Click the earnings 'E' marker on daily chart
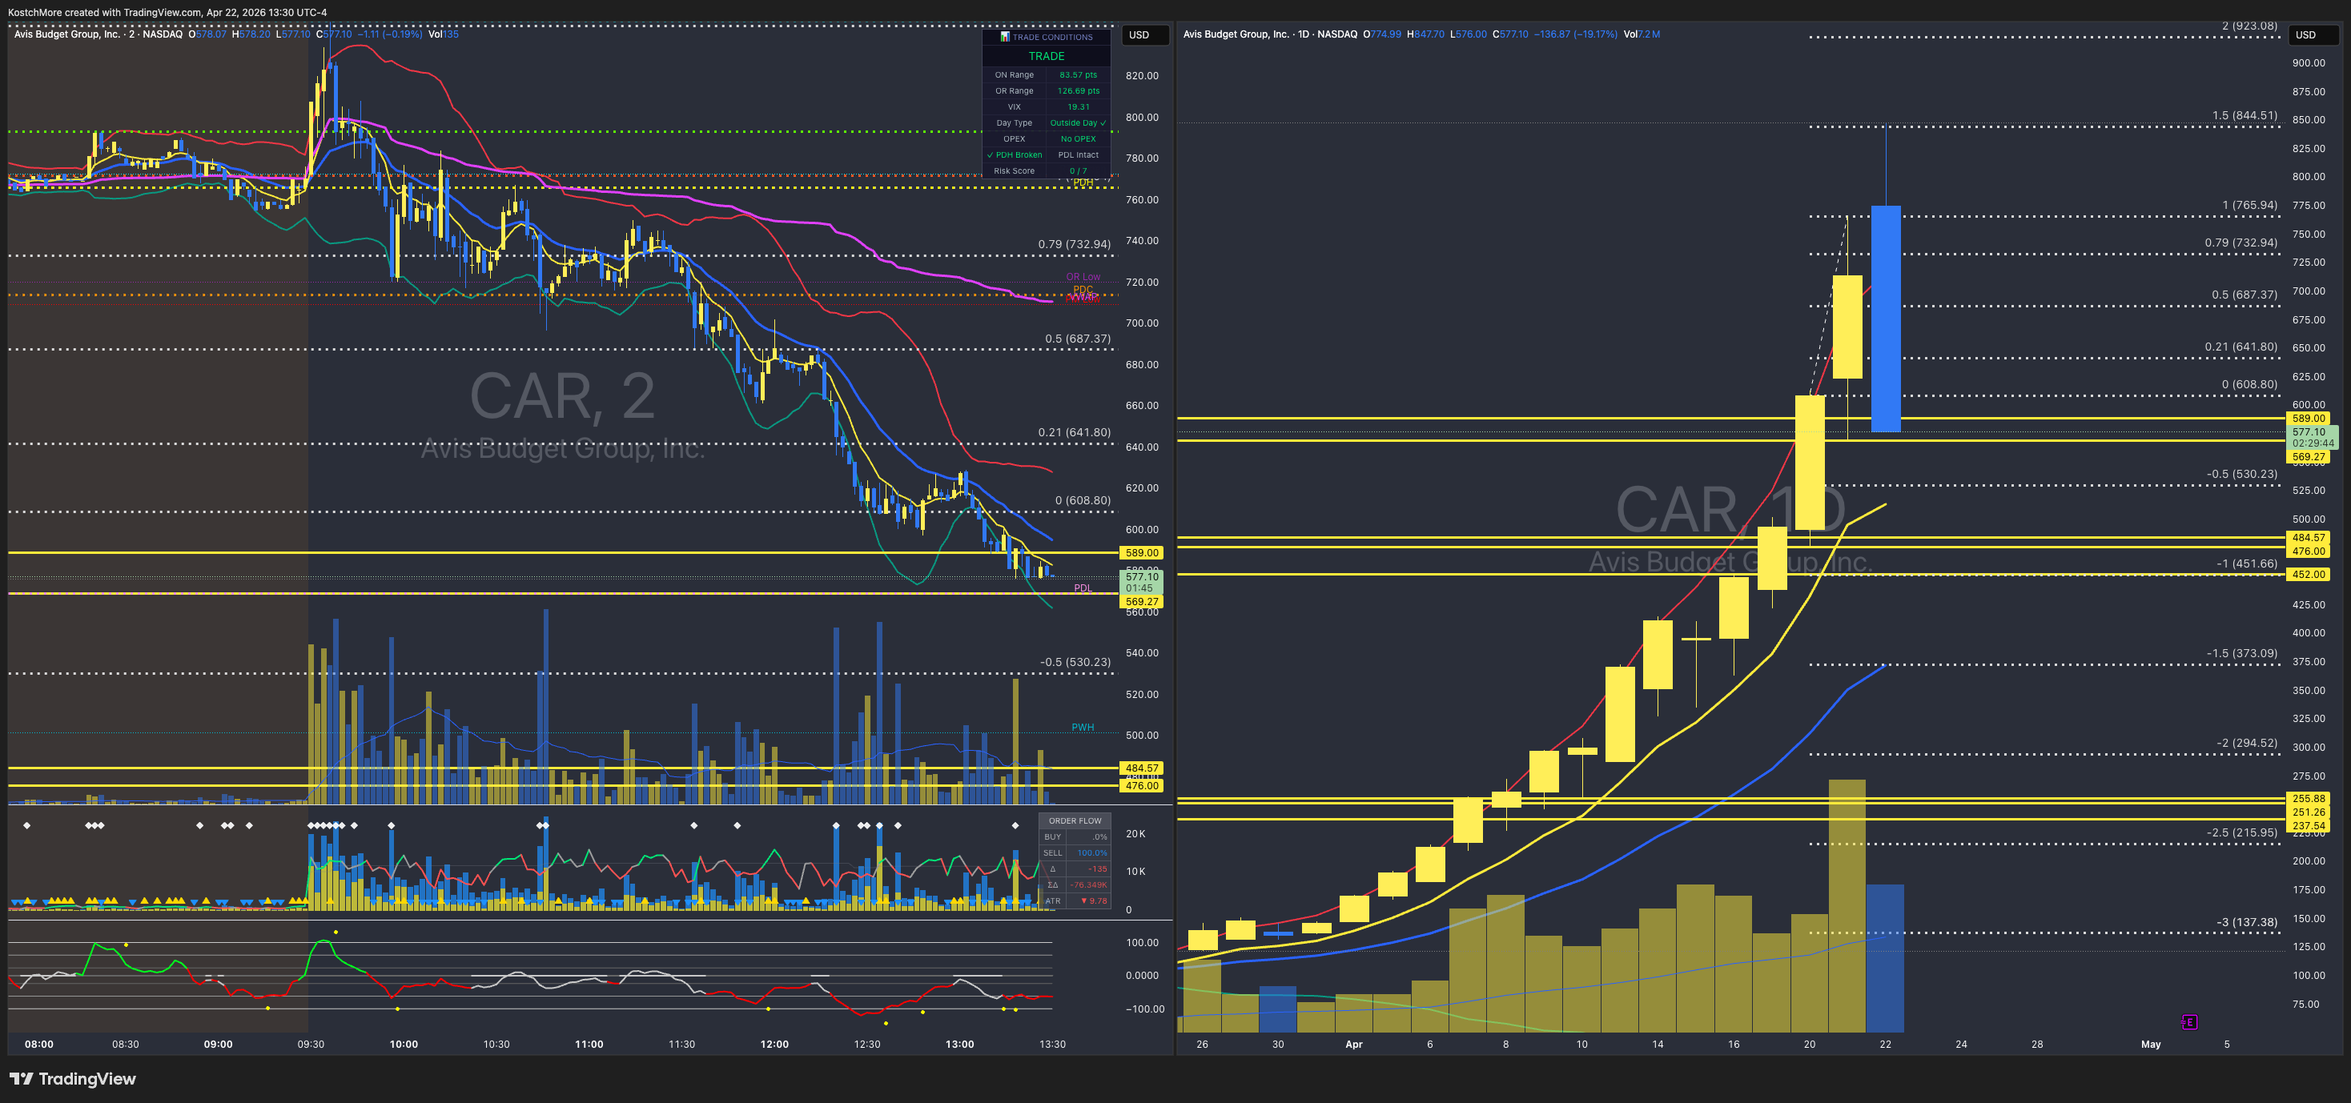The width and height of the screenshot is (2351, 1103). tap(2188, 1022)
